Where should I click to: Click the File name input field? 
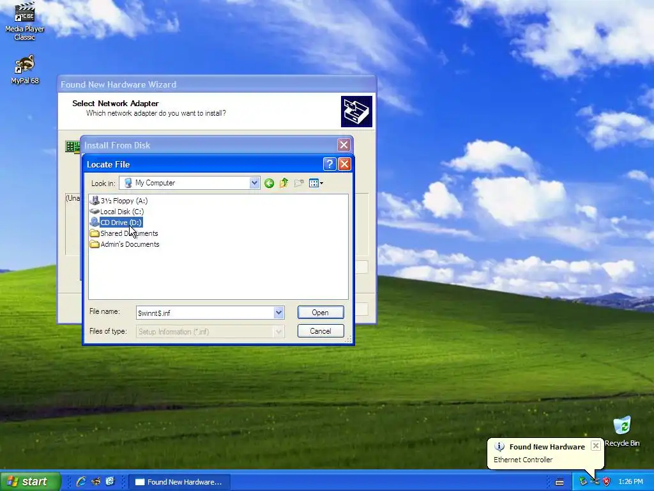click(205, 313)
